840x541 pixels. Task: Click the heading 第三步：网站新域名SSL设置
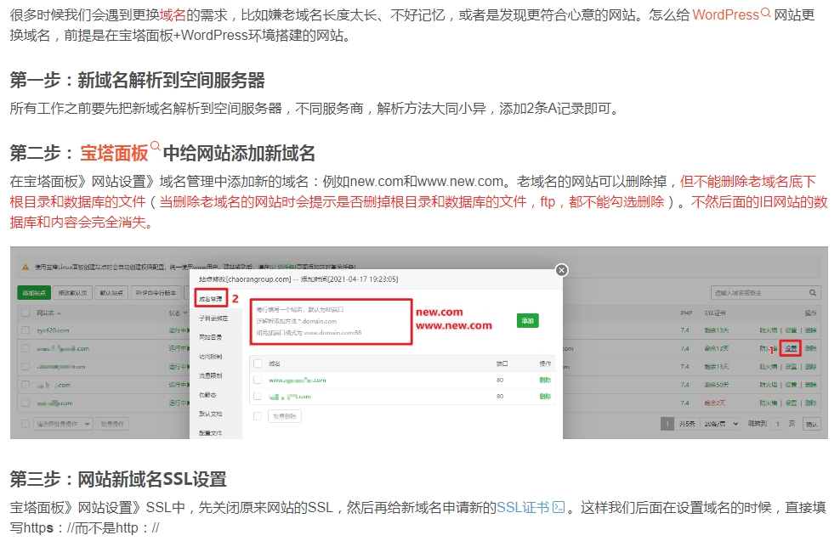click(x=118, y=479)
